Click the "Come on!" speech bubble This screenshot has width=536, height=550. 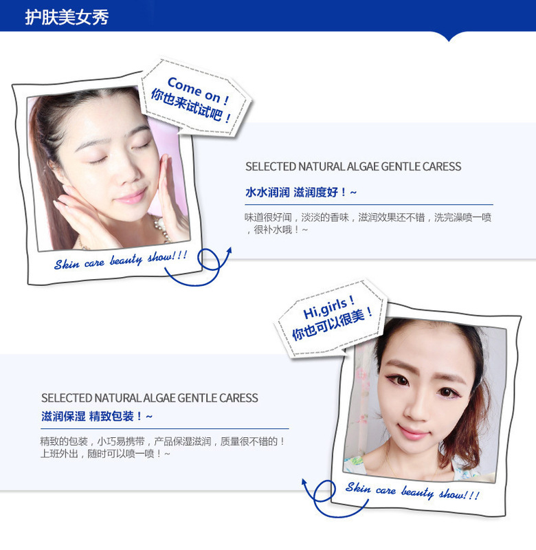coord(196,99)
